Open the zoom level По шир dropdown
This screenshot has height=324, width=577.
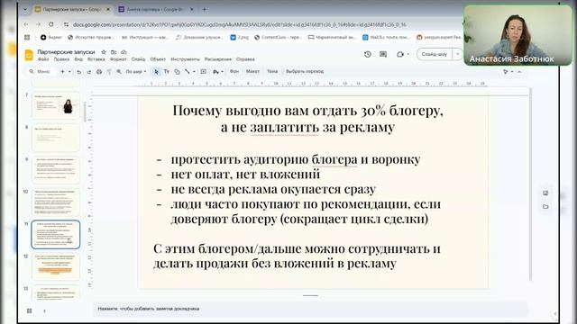click(x=136, y=72)
